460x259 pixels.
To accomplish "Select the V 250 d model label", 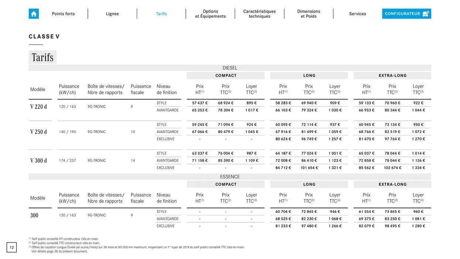I will (x=38, y=132).
